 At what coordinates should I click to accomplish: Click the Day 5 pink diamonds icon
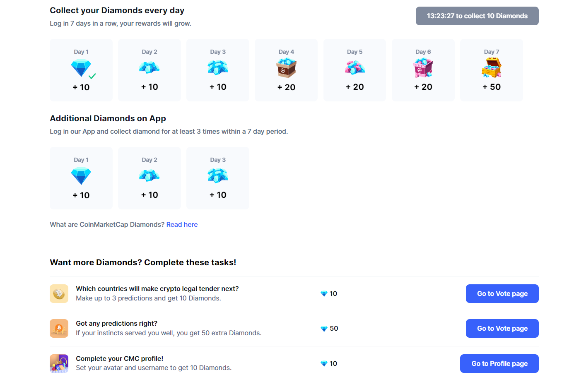click(355, 67)
